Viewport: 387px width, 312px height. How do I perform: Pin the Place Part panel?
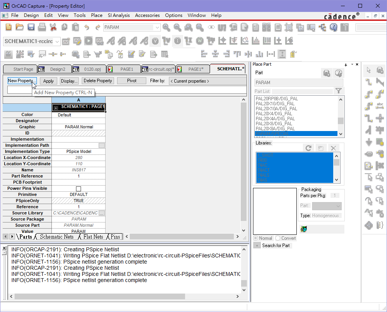tap(346, 65)
